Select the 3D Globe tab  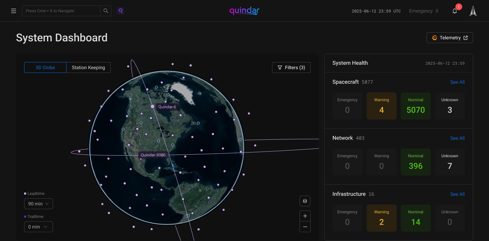coord(45,67)
